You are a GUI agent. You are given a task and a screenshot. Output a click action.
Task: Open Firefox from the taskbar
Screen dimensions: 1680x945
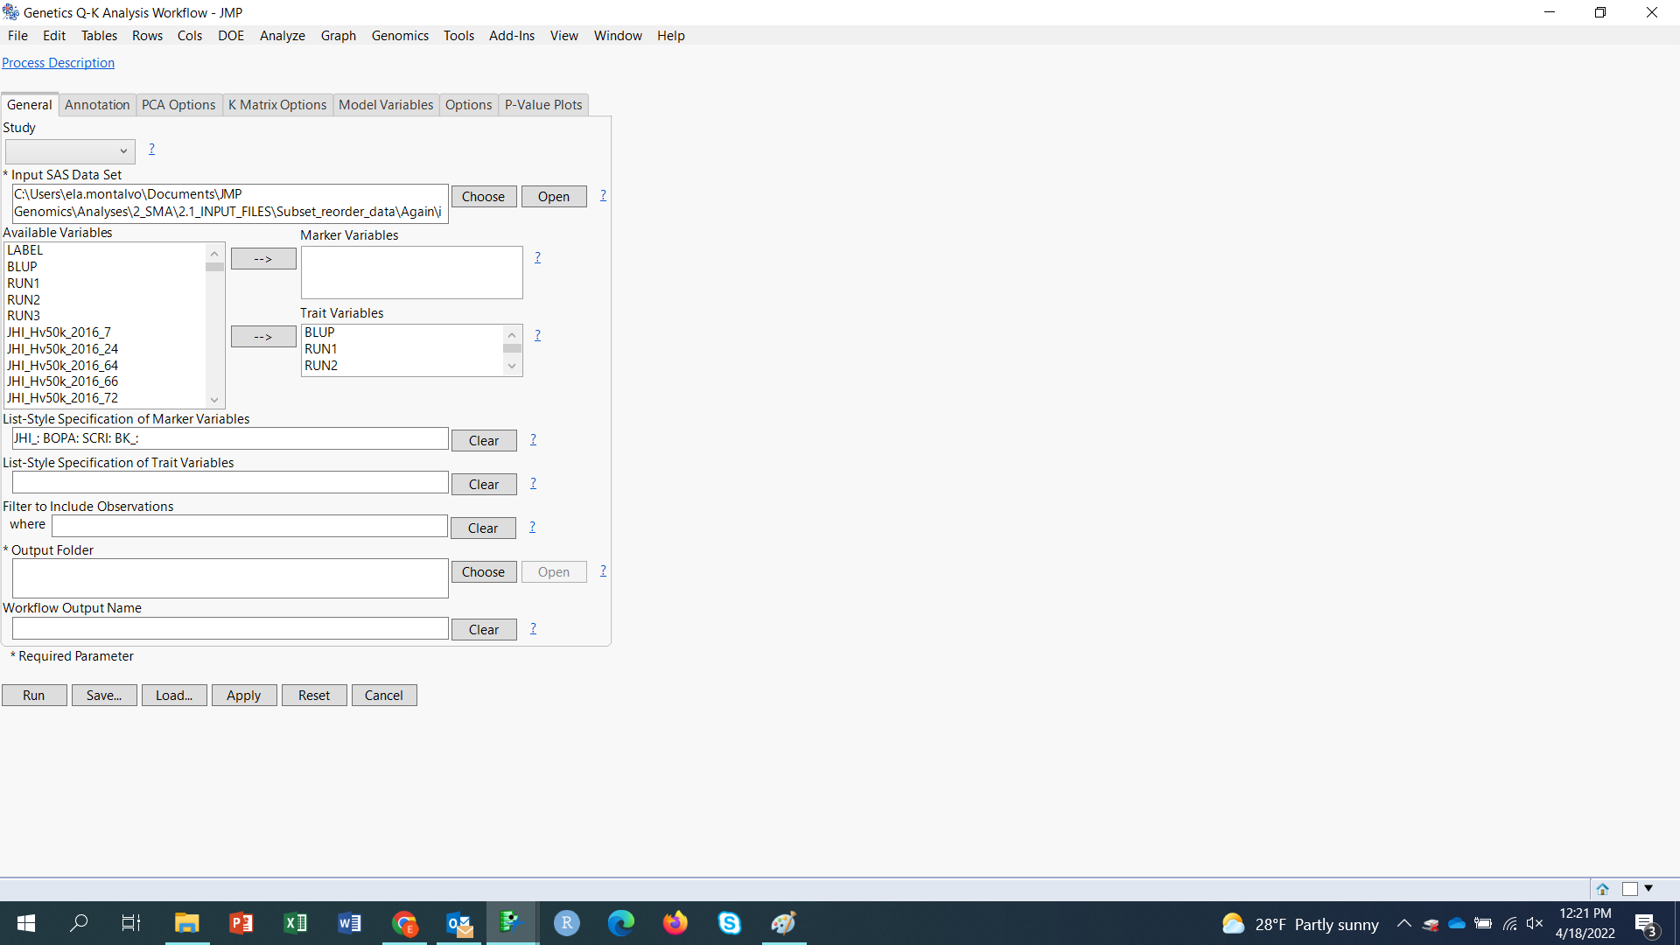pyautogui.click(x=675, y=923)
